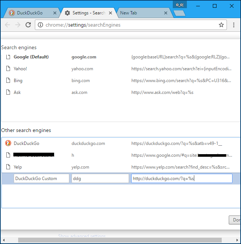
Task: Click the Show advanced settings link
Action: [82, 236]
